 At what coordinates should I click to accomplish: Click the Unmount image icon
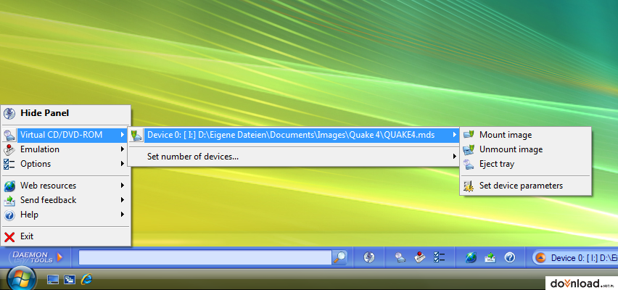[469, 149]
